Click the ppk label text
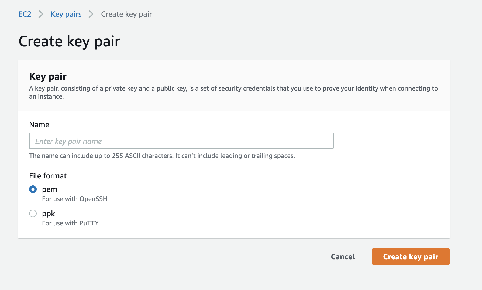Screen dimensions: 482x290 pos(48,213)
